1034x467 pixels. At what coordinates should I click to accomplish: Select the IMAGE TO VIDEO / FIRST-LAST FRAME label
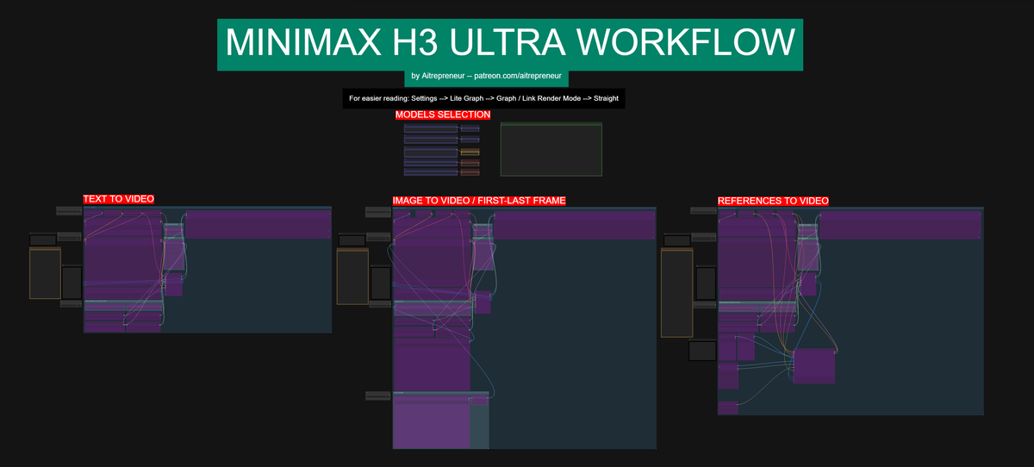pyautogui.click(x=479, y=201)
